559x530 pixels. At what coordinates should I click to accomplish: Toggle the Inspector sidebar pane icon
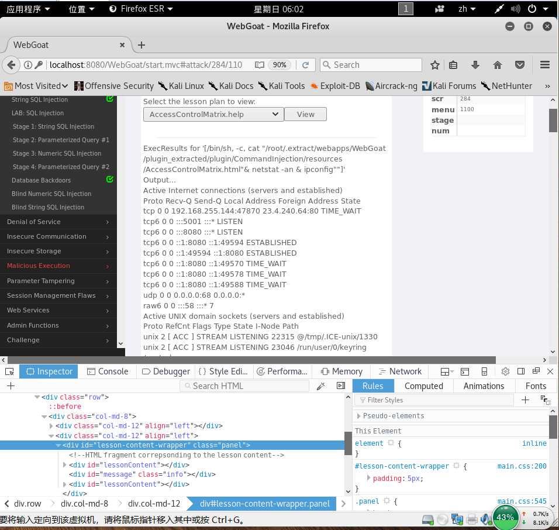tap(341, 386)
